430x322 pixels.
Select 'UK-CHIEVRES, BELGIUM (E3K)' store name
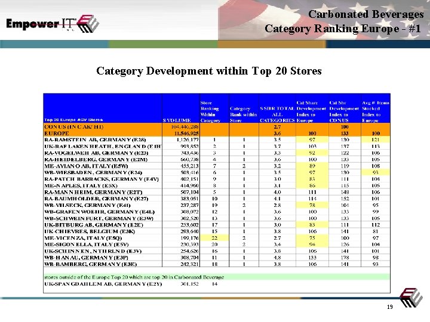(90, 231)
